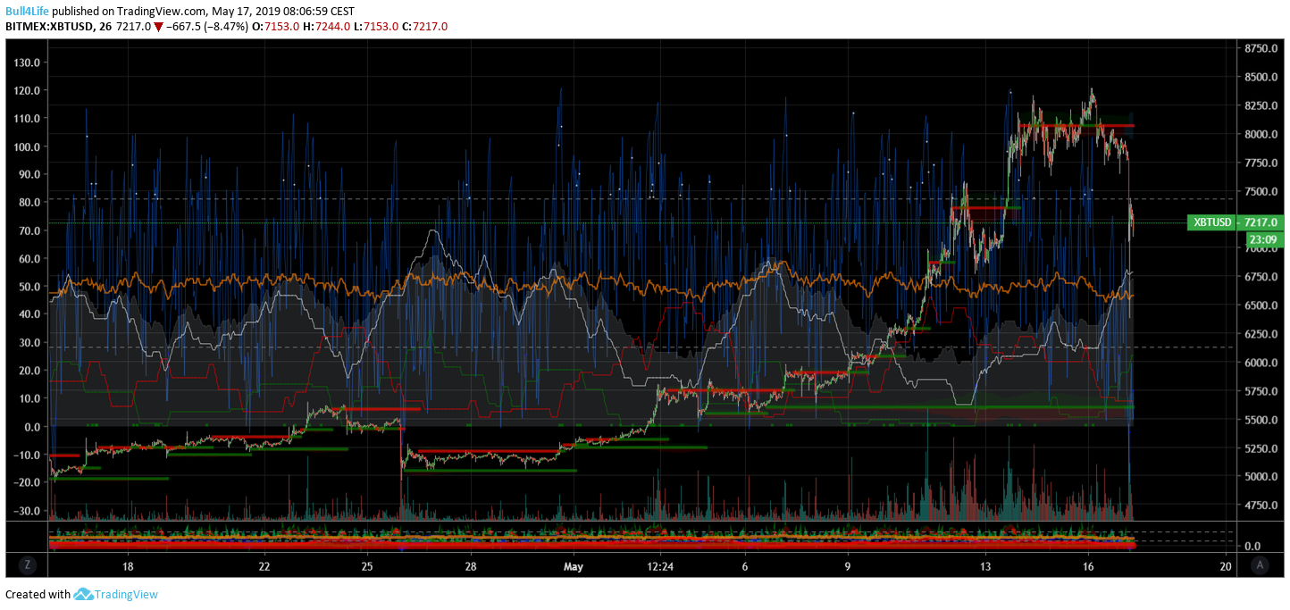The width and height of the screenshot is (1290, 610).
Task: Click the 12:24 label on time axis
Action: [x=659, y=566]
